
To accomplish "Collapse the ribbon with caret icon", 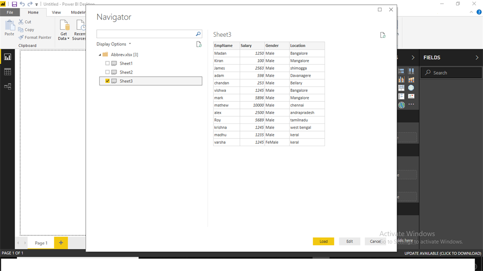I will [471, 12].
